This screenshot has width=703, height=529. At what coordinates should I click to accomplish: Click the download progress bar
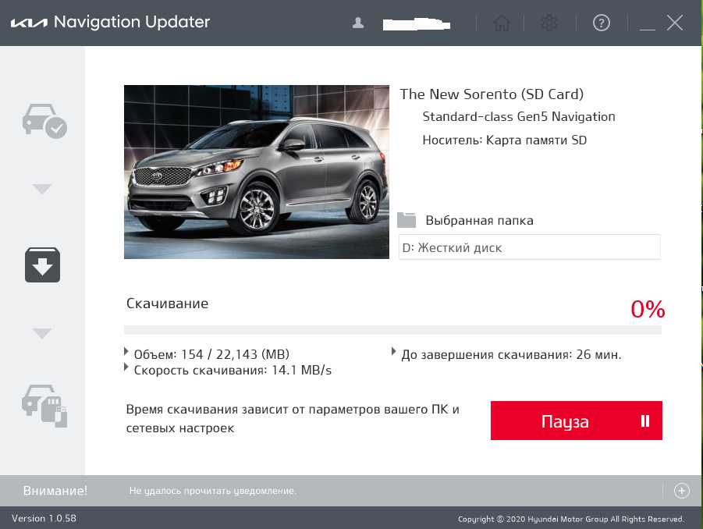(392, 330)
